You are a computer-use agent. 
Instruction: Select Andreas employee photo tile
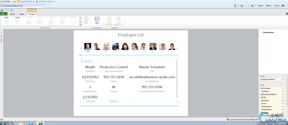click(144, 46)
